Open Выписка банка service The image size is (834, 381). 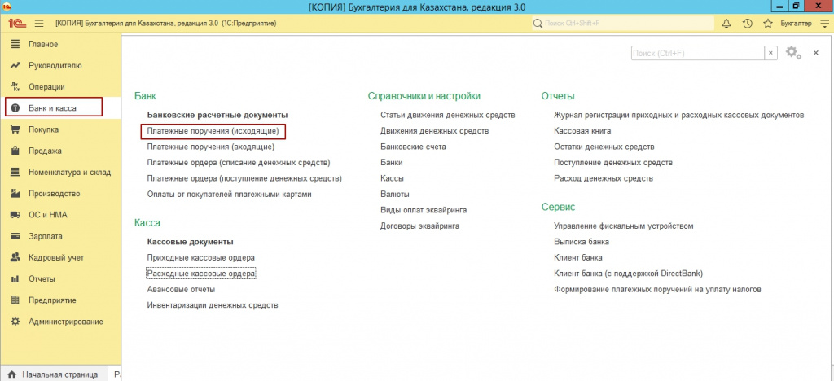click(582, 242)
